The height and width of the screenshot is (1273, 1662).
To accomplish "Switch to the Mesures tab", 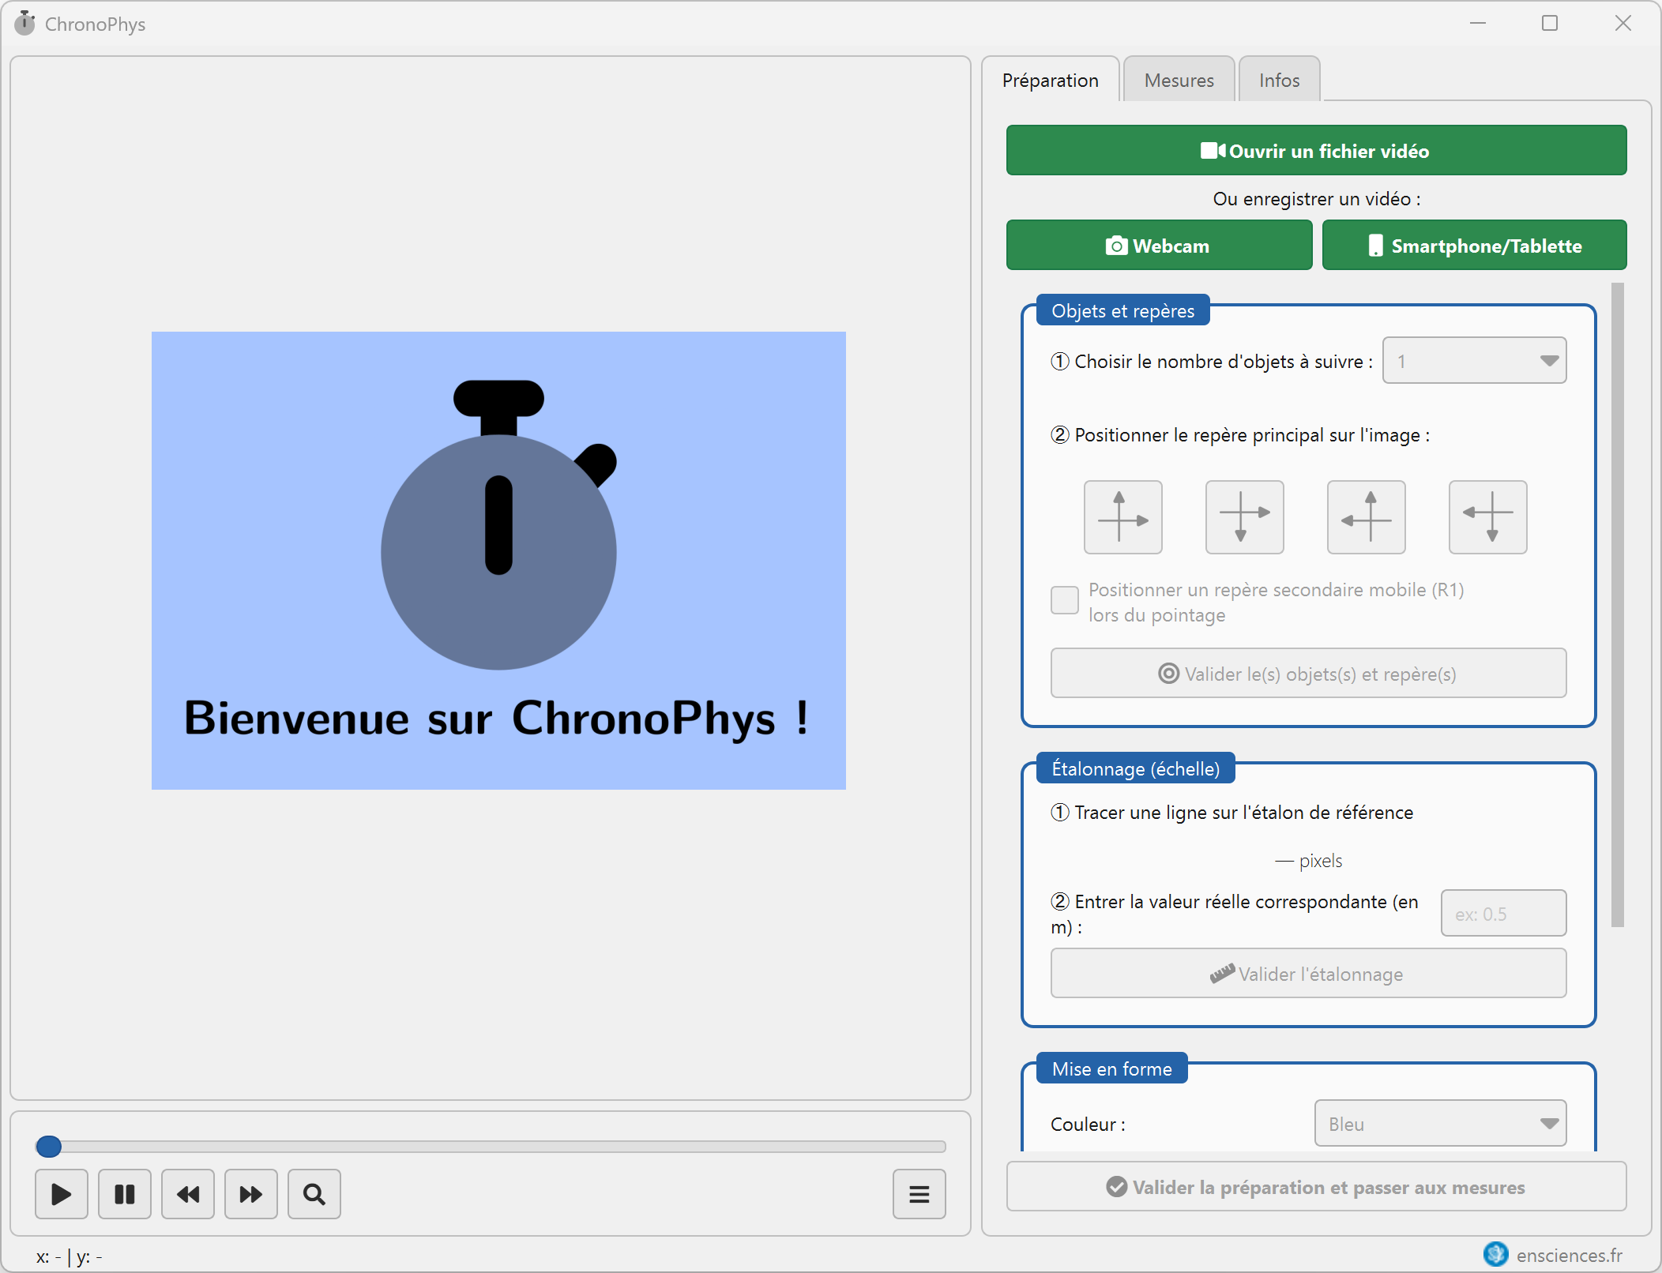I will [1178, 81].
